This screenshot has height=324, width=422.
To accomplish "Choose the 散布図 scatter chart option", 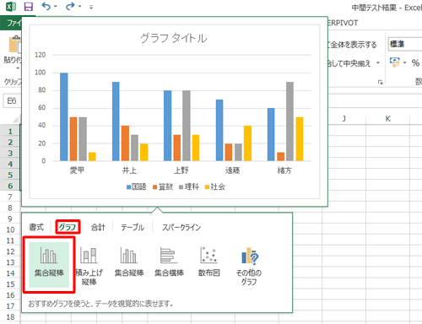I will pos(208,262).
